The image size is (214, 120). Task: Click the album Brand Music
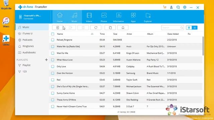pos(152,73)
